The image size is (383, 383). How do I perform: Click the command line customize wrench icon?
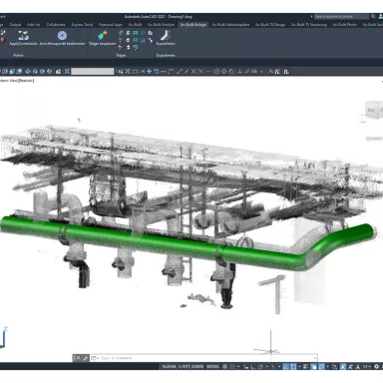[85, 358]
